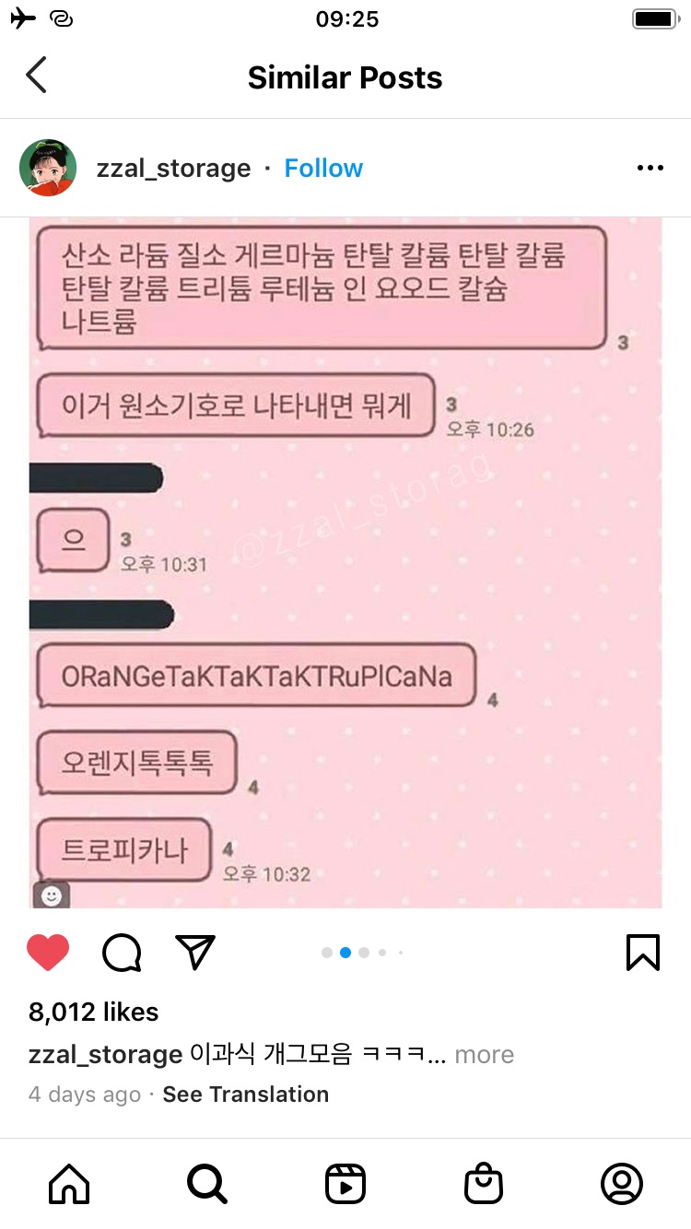Share the post with the paper plane icon
Viewport: 691px width, 1229px height.
pyautogui.click(x=195, y=952)
